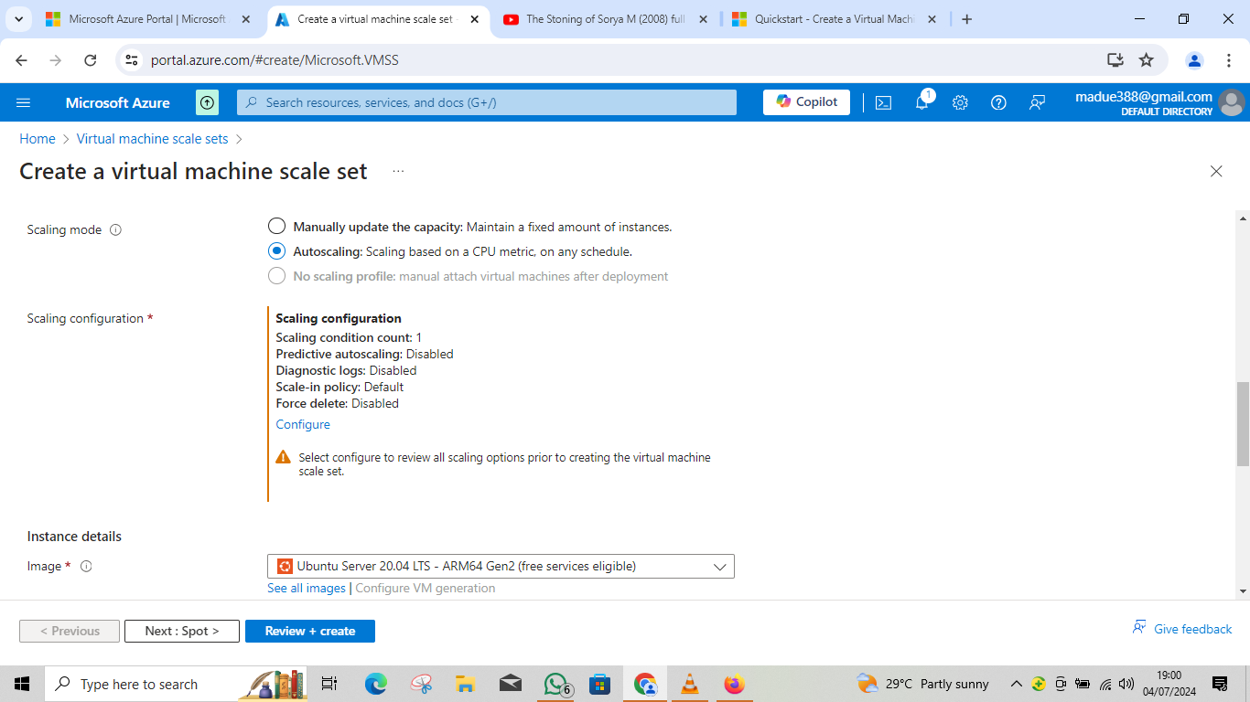The height and width of the screenshot is (702, 1250).
Task: Launch Microsoft Edge from taskbar
Action: pos(376,684)
